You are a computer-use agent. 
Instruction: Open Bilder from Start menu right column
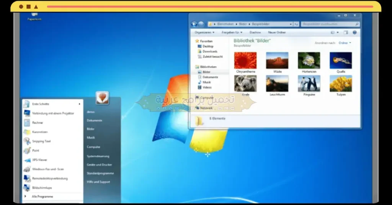tap(90, 129)
